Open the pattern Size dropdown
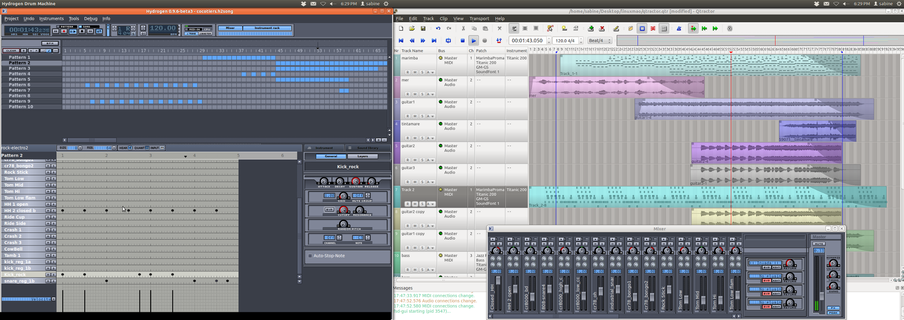 tap(80, 148)
